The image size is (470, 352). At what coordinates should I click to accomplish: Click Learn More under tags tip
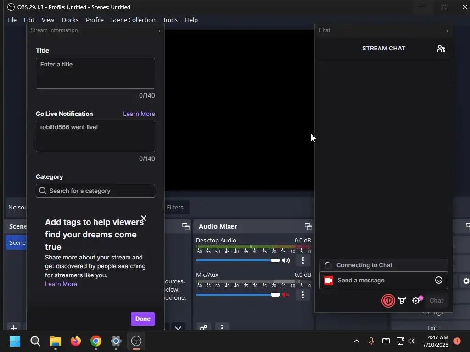click(61, 284)
